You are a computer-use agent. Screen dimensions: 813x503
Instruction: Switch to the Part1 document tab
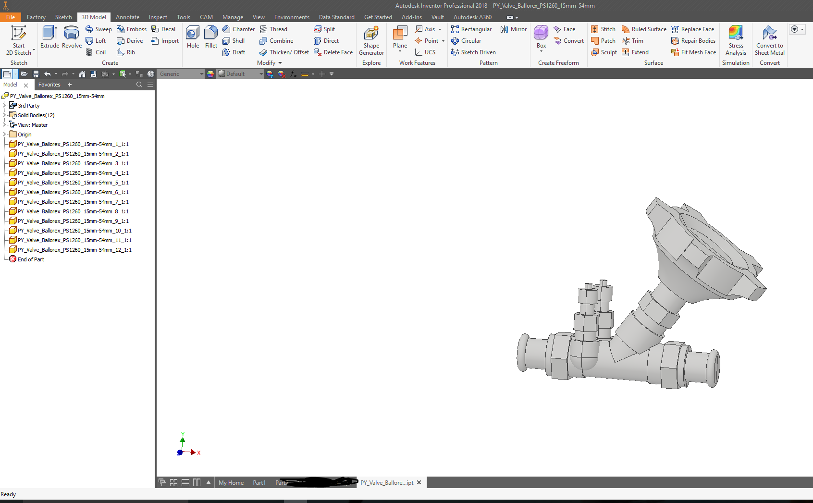click(x=259, y=483)
